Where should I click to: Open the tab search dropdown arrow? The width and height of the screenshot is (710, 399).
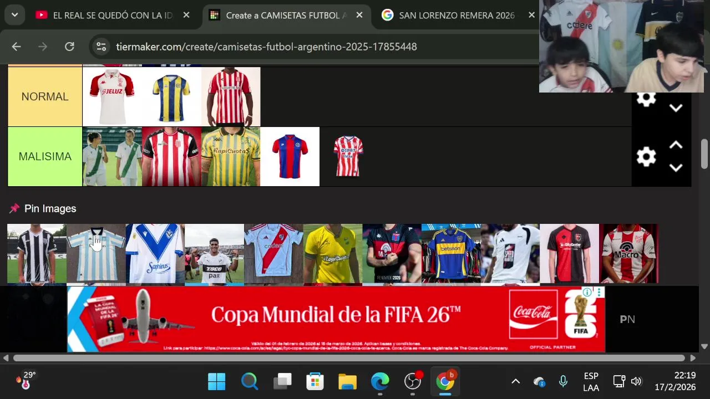14,15
